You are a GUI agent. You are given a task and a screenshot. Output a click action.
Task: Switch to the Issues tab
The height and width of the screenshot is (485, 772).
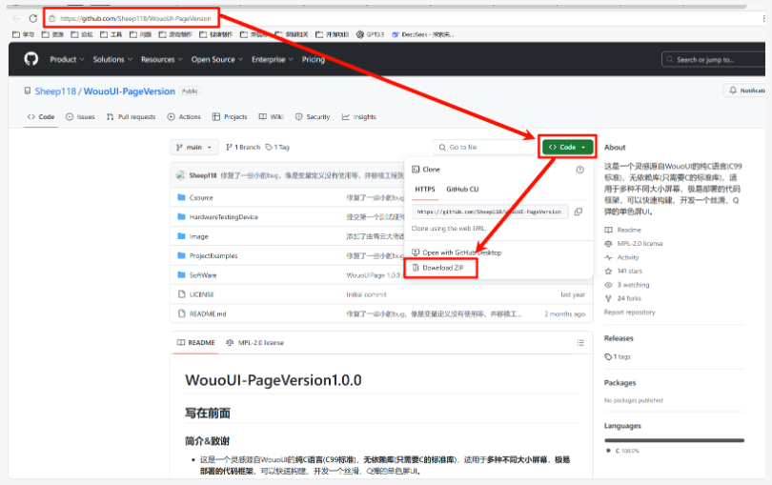pyautogui.click(x=80, y=116)
